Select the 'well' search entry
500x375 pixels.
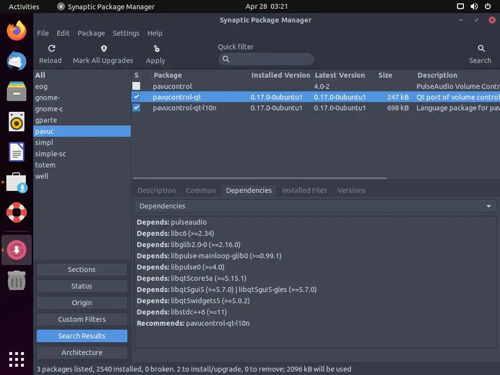(82, 176)
